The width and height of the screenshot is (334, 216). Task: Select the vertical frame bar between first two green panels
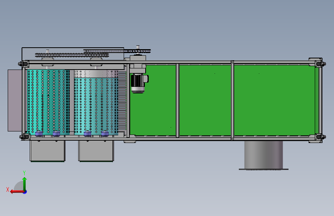click(x=178, y=100)
